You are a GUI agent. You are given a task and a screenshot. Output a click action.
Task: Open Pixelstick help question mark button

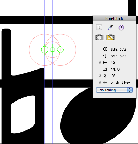[121, 27]
